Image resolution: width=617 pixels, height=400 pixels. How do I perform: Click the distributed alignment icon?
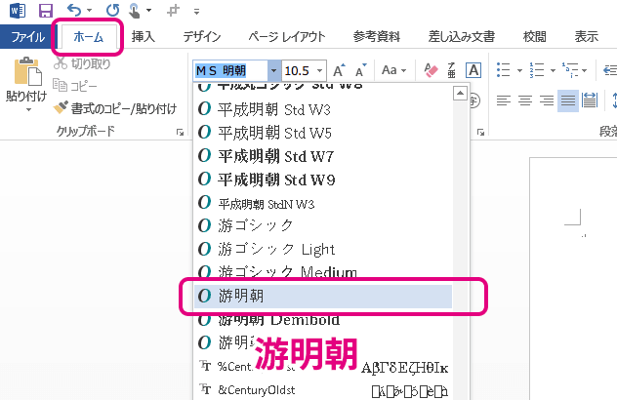(590, 100)
